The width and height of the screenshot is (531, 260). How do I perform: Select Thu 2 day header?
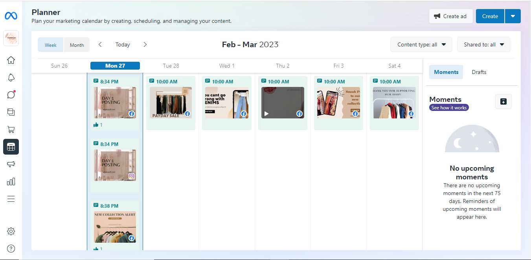pos(283,66)
